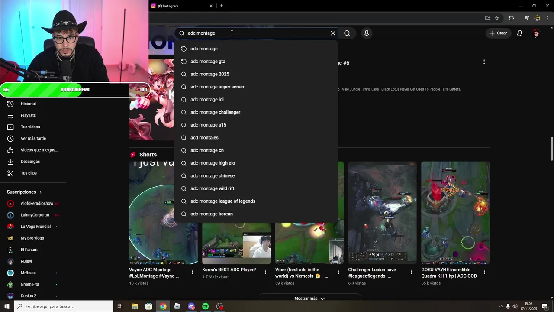Screen dimensions: 554x312
Task: Select suggestion 'adc montage challenger'
Action: (256, 112)
